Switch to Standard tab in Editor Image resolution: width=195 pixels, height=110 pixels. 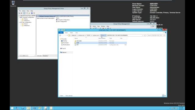tap(45, 56)
